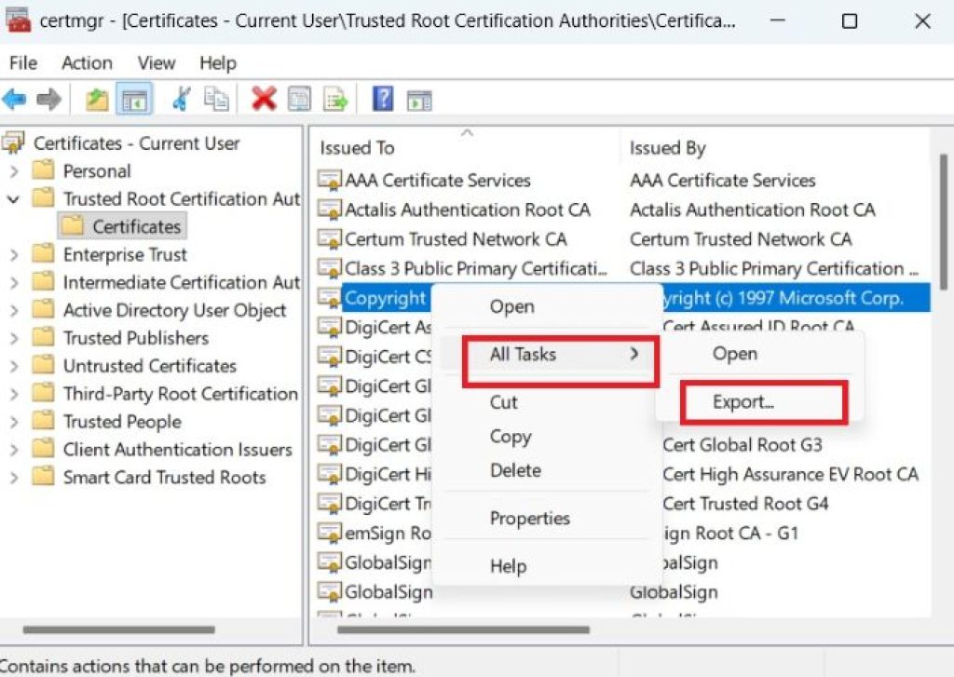Choose Properties in context menu
954x677 pixels.
click(x=530, y=518)
